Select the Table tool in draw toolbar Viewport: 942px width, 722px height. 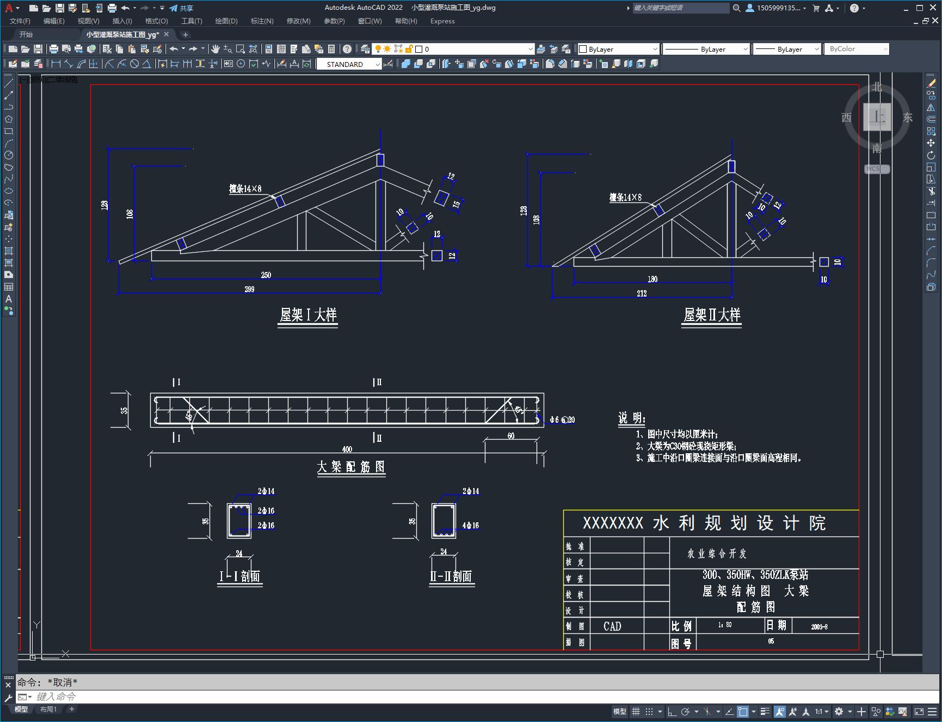pos(9,287)
